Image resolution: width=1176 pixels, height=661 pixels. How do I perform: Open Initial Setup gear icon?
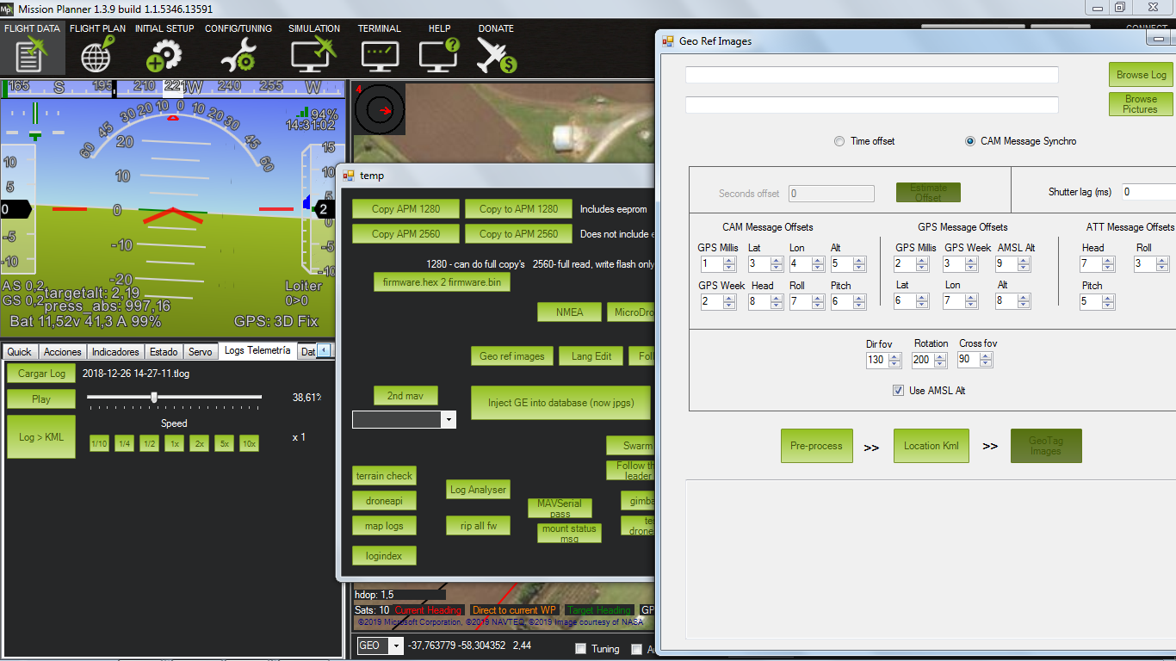[x=164, y=55]
